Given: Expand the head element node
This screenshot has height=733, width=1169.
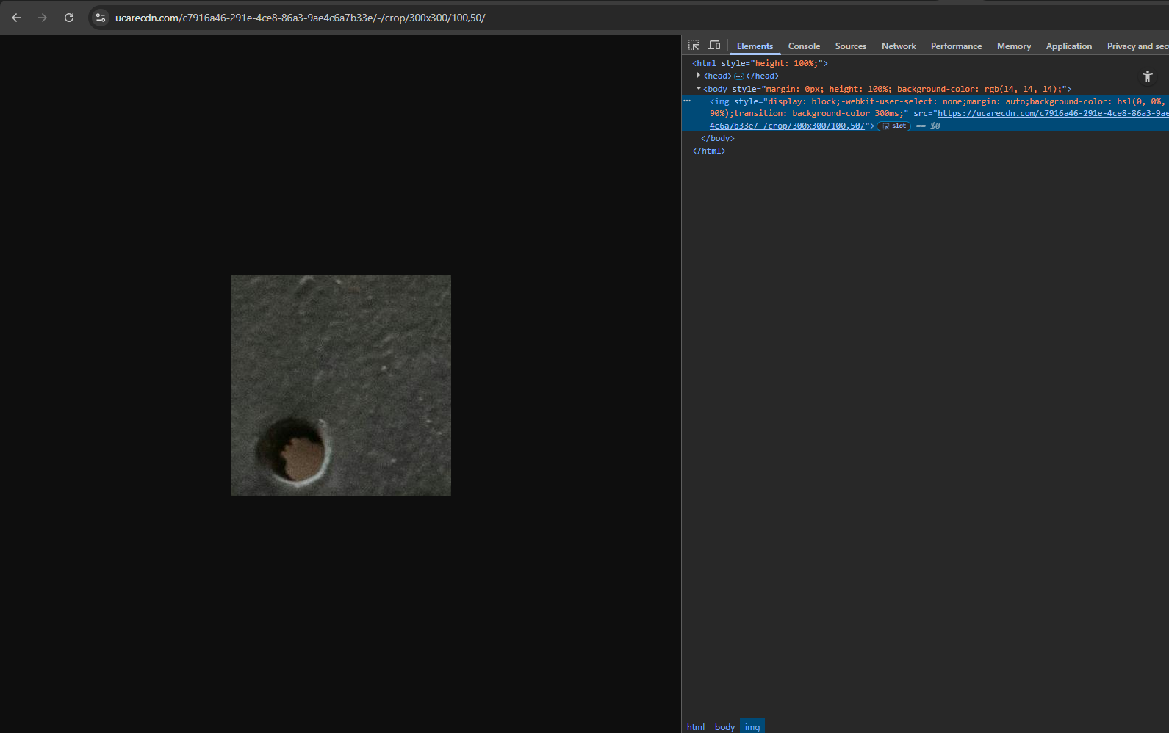Looking at the screenshot, I should point(698,76).
